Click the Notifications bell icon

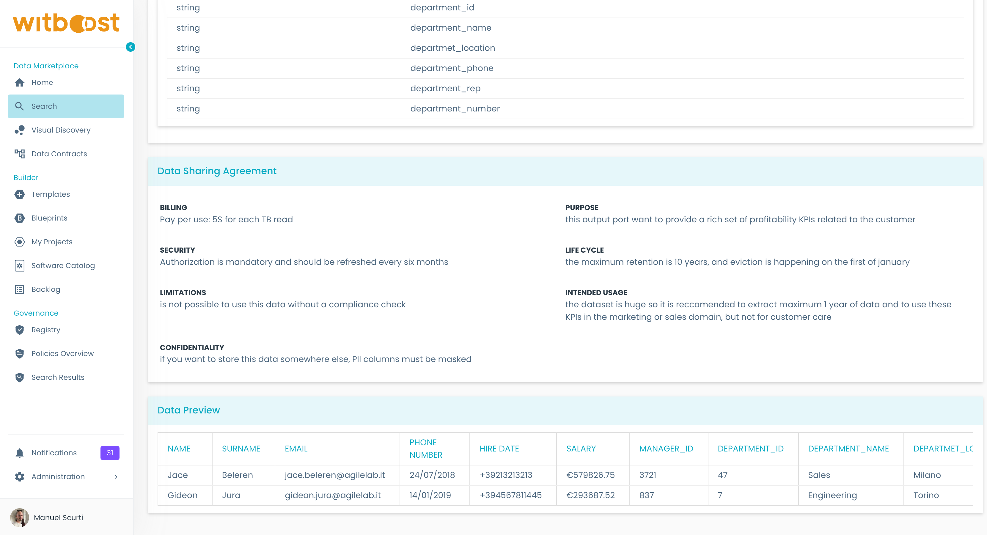pyautogui.click(x=20, y=453)
